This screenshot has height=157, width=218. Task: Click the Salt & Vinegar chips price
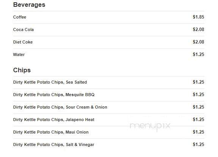(x=198, y=145)
